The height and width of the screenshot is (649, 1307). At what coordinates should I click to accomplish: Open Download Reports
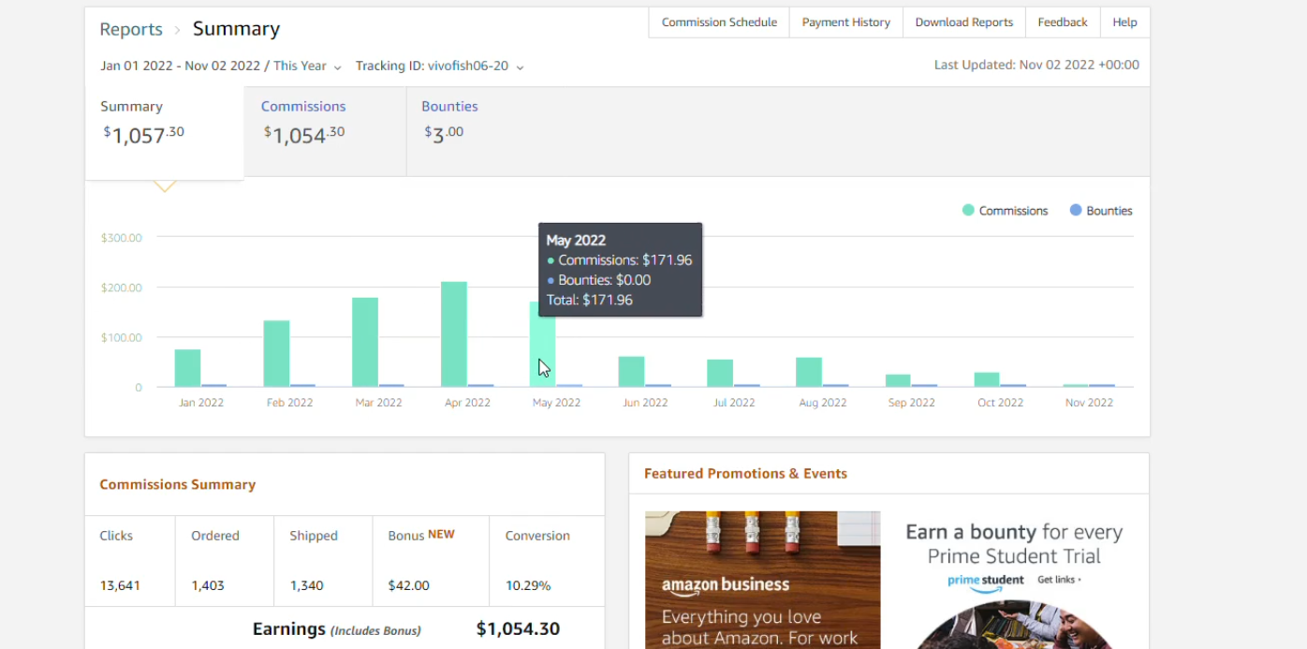point(963,22)
